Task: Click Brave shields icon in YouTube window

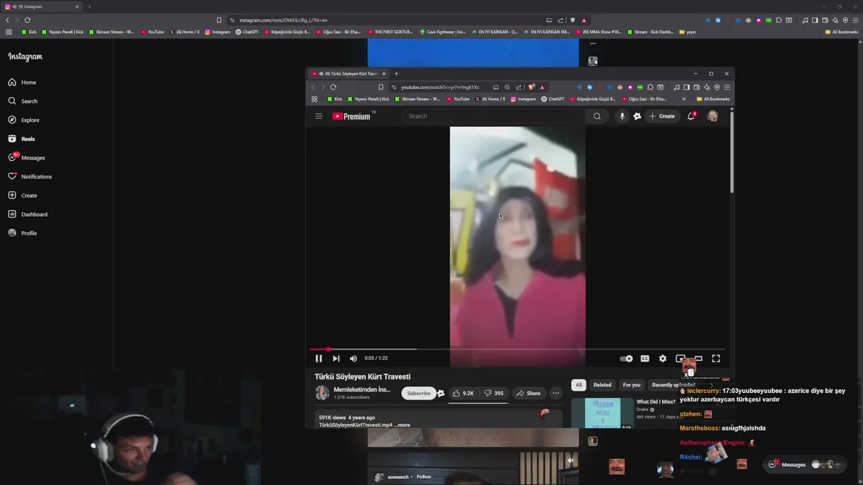Action: click(x=532, y=87)
